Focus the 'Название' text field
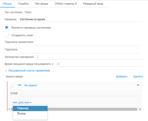Image resolution: width=148 pixels, height=121 pixels. pyautogui.click(x=81, y=19)
